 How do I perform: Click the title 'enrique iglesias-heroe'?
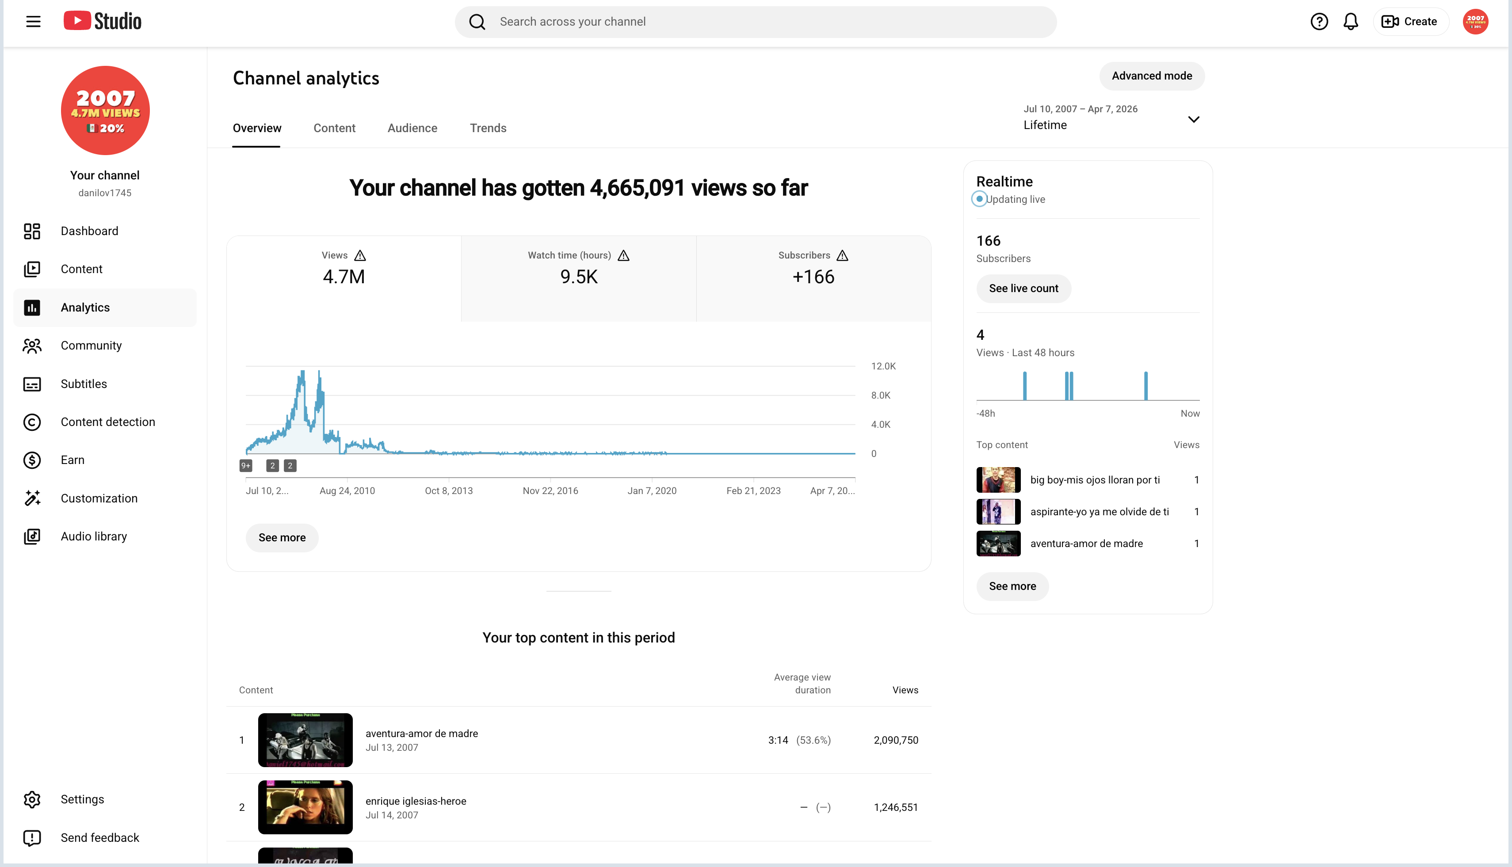point(415,802)
